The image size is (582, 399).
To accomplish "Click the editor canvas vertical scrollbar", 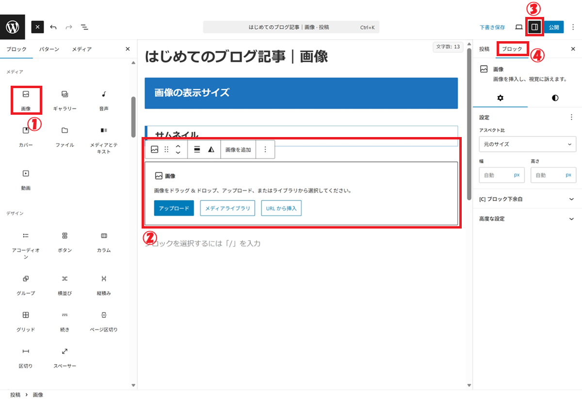I will point(469,121).
